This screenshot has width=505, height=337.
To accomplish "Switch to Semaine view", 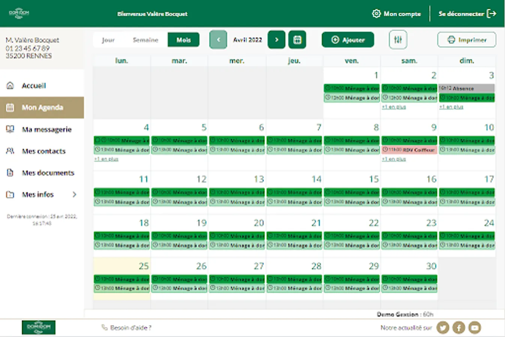I will click(x=145, y=40).
